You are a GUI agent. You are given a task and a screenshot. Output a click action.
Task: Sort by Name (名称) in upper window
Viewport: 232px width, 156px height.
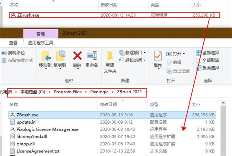pyautogui.click(x=14, y=5)
